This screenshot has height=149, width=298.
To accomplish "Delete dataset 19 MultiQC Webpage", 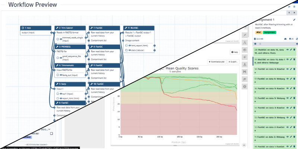I will 294,59.
